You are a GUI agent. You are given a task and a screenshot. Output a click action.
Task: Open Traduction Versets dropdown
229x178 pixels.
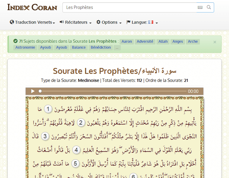coord(32,22)
